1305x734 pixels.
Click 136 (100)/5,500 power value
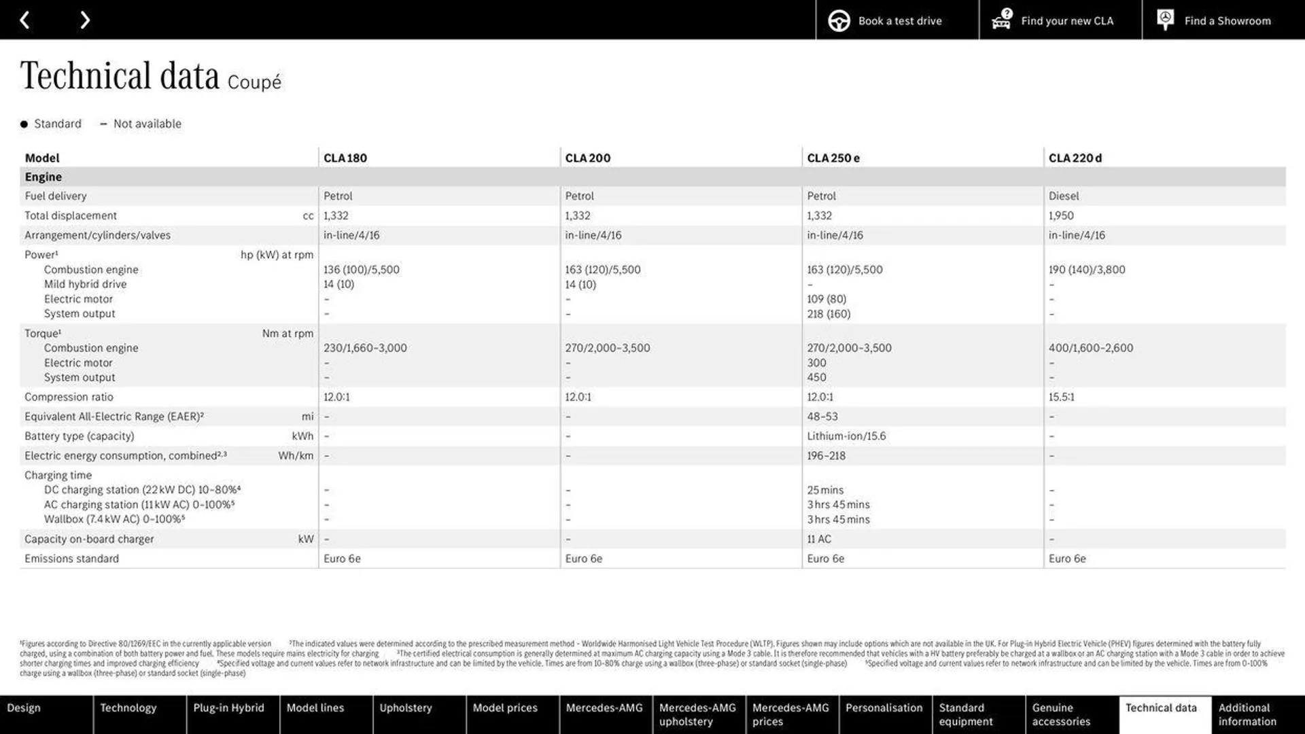pyautogui.click(x=362, y=269)
